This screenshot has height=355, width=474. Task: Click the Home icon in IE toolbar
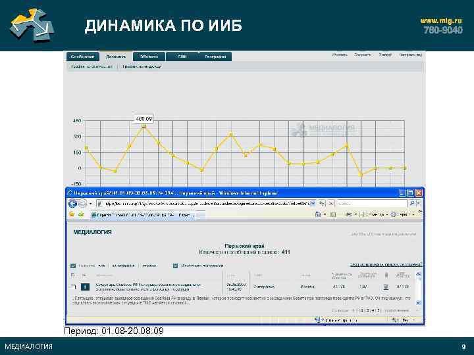pos(318,214)
